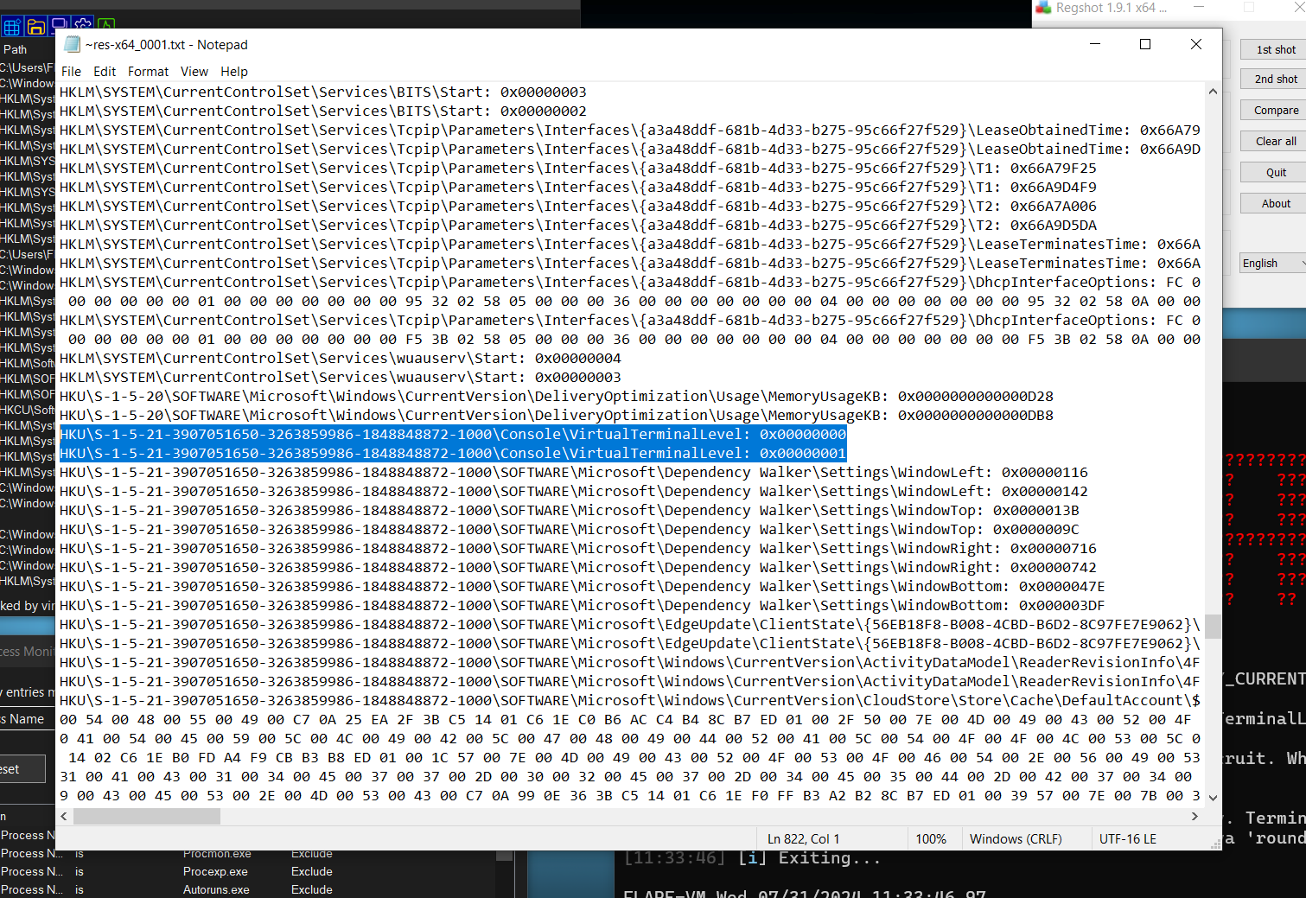Click the Notepad horizontal scrollbar right arrow
Viewport: 1306px width, 898px height.
1195,816
